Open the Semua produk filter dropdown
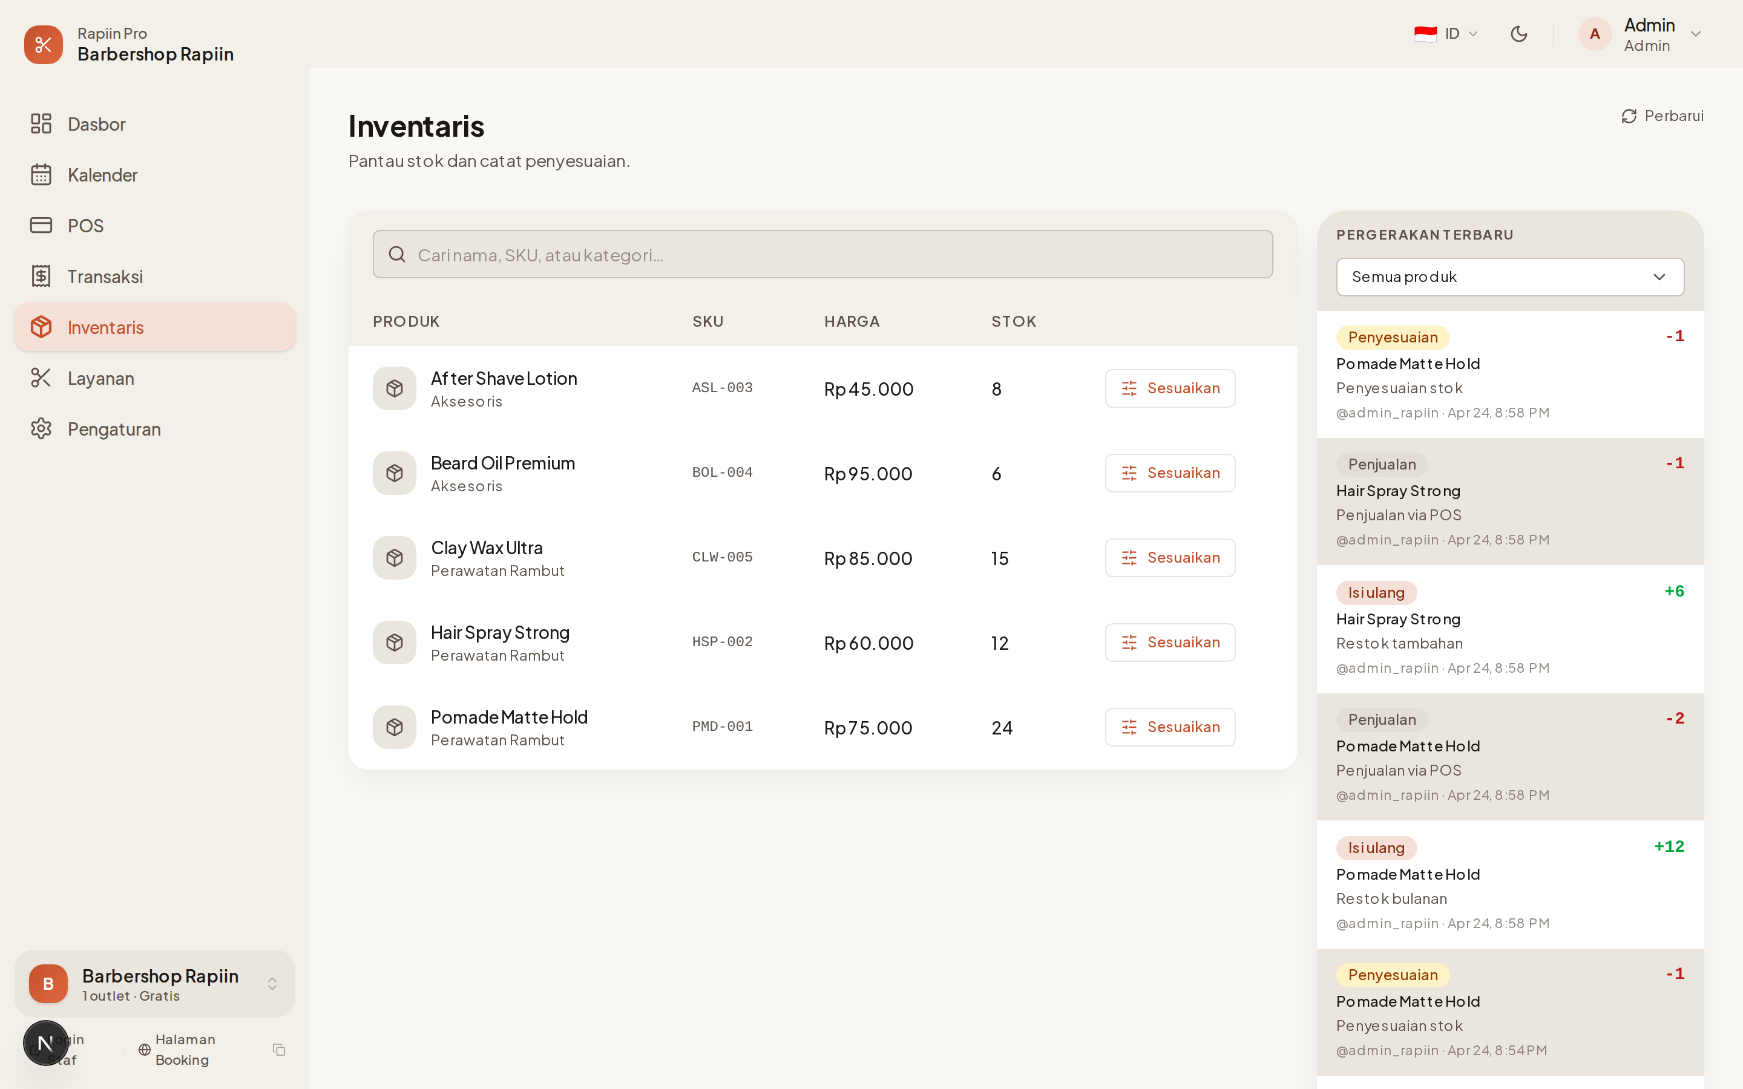The width and height of the screenshot is (1743, 1089). (x=1509, y=277)
